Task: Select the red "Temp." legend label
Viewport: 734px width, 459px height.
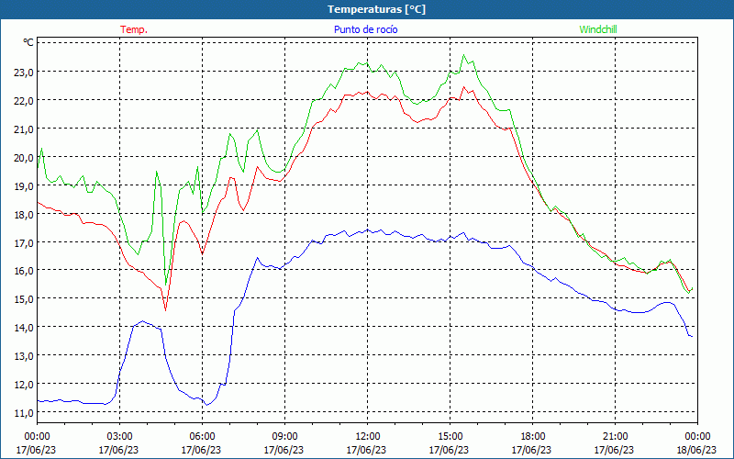Action: pos(134,29)
